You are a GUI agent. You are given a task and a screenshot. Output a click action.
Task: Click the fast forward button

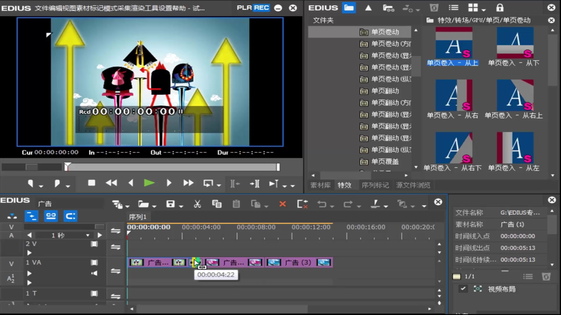(x=188, y=183)
